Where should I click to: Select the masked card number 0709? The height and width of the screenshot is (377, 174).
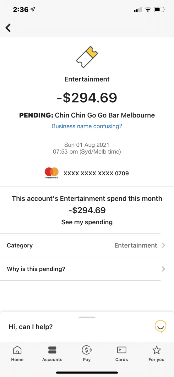[96, 173]
